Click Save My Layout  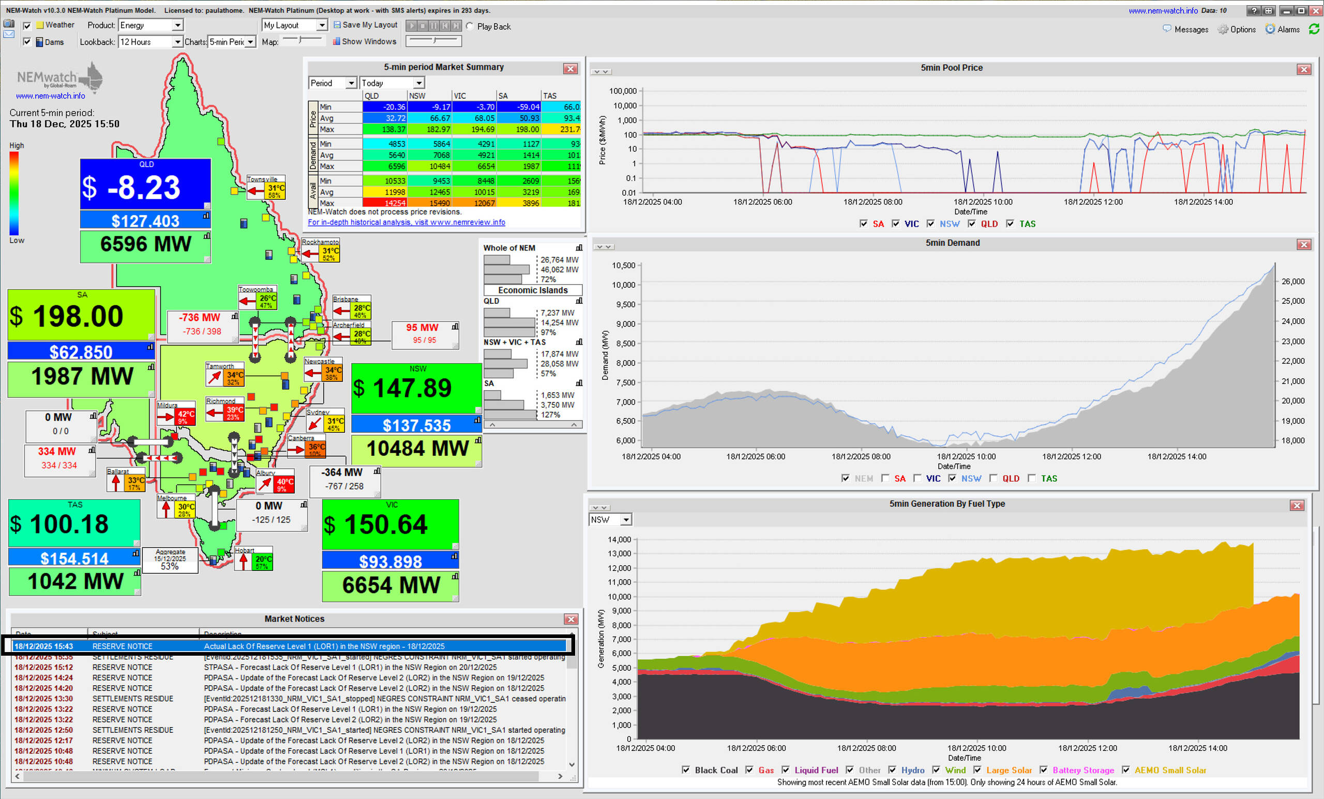pyautogui.click(x=365, y=25)
